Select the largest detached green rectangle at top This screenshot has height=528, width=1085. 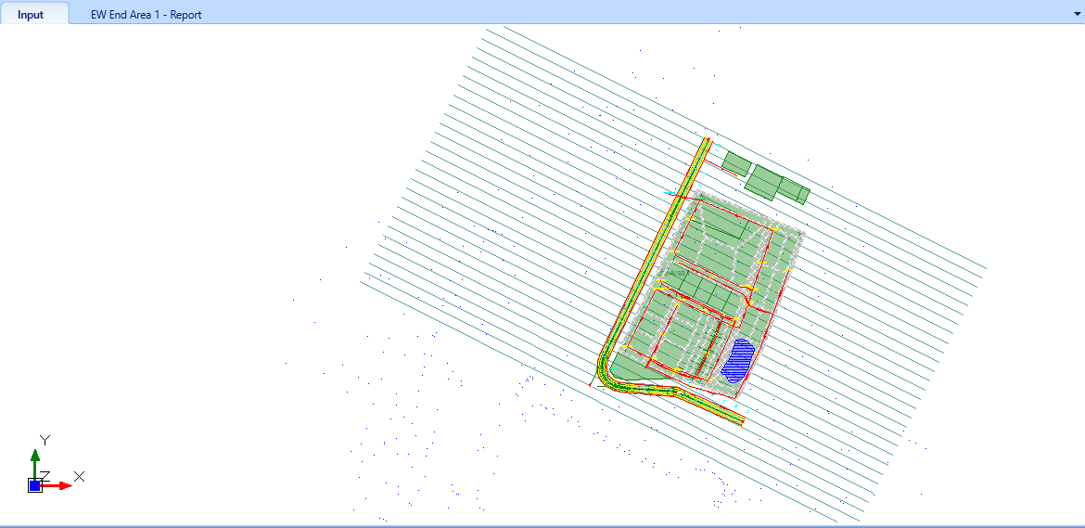coord(764,183)
